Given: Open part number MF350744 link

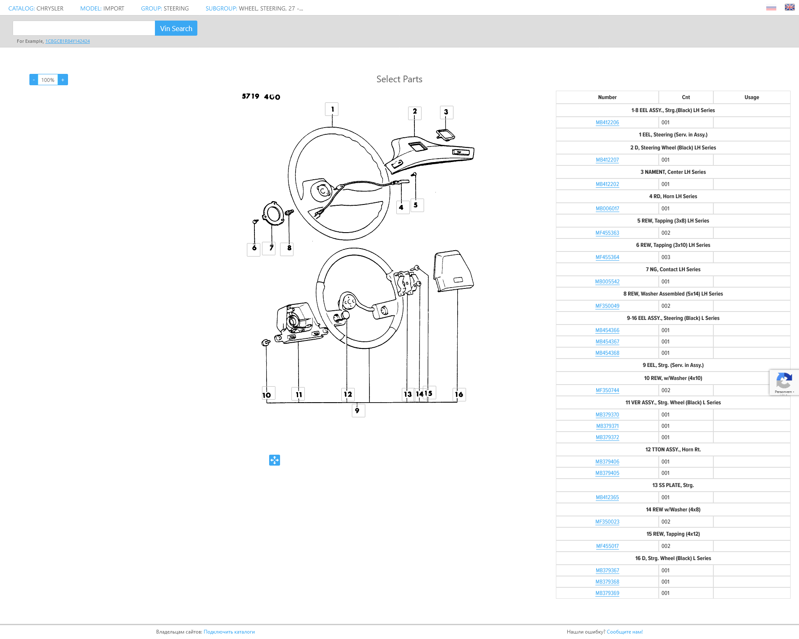Looking at the screenshot, I should [607, 390].
